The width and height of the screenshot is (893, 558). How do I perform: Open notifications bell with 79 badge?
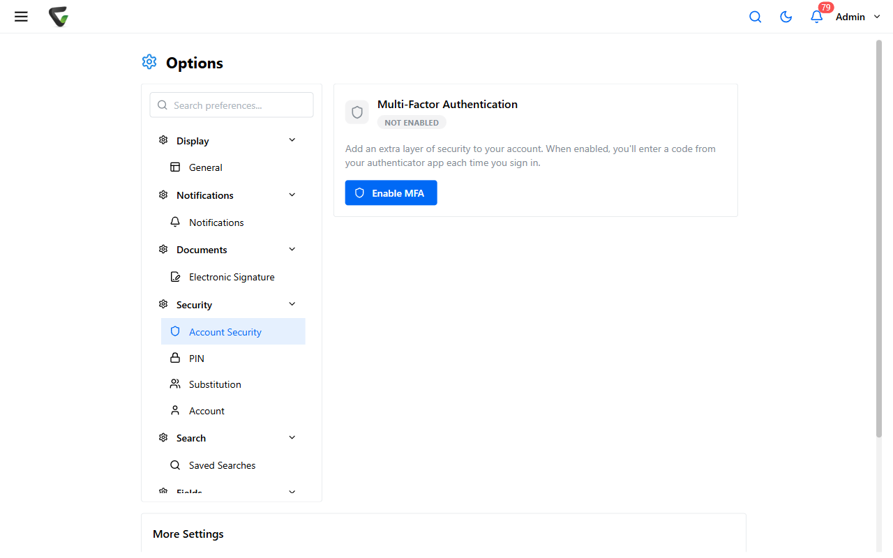[817, 16]
